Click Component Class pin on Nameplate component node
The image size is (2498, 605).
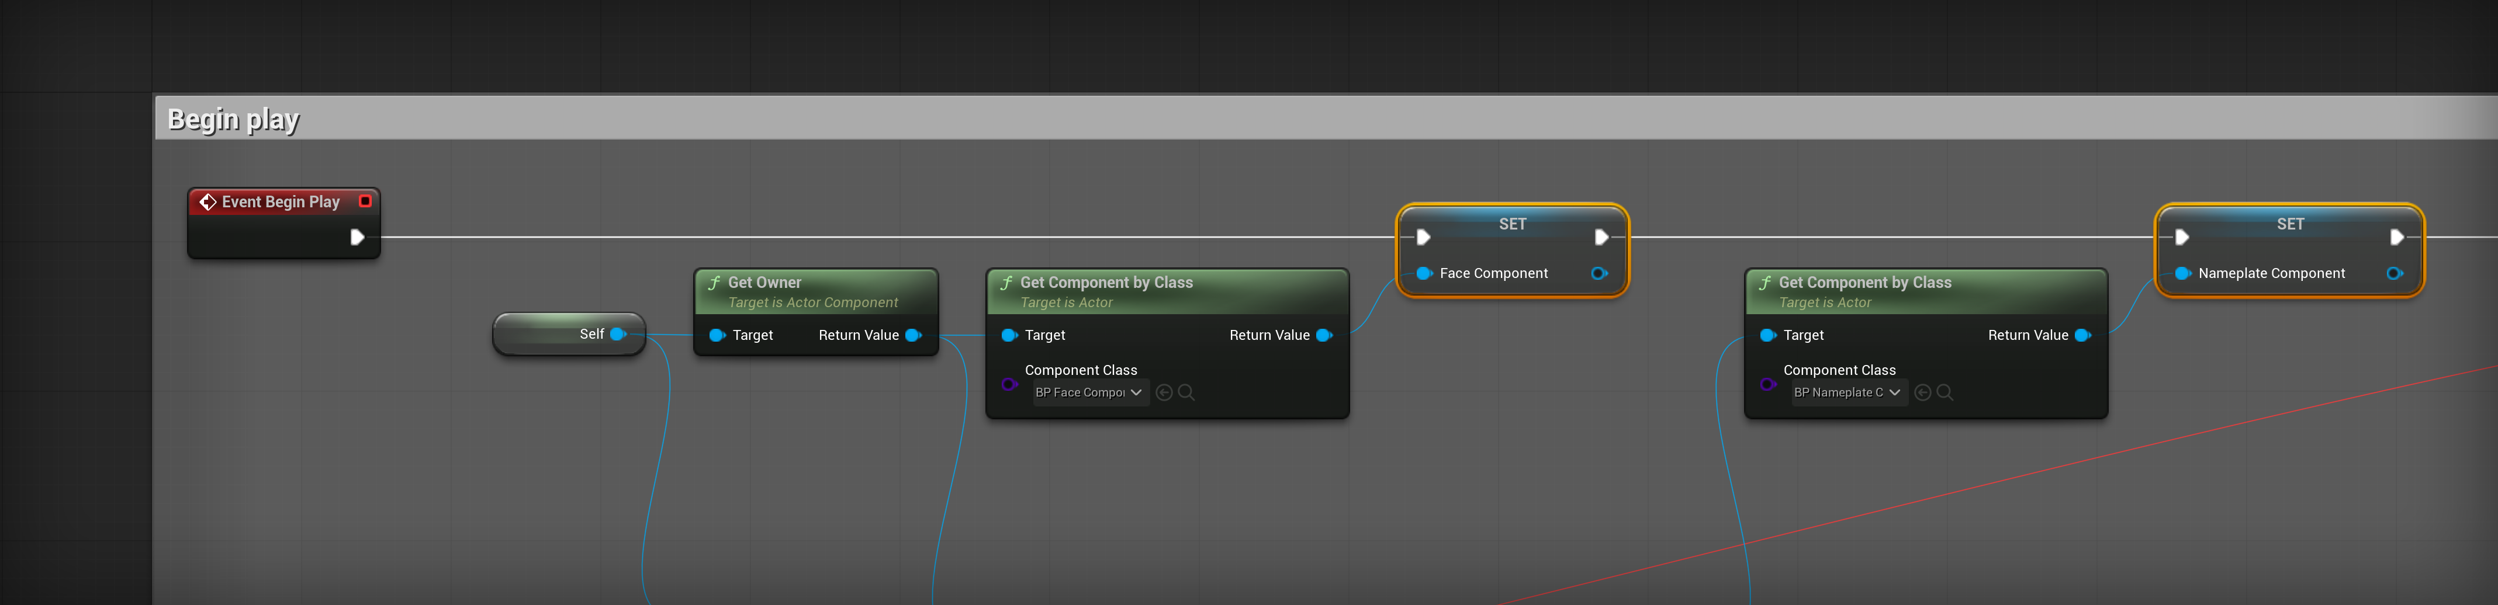[1768, 384]
